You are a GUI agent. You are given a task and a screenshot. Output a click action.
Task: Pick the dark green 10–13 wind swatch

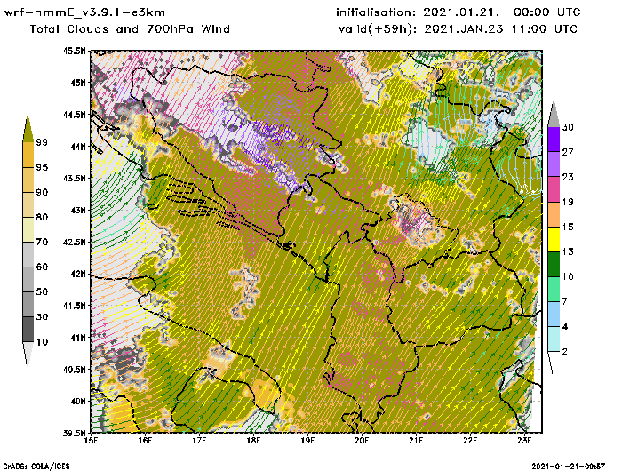pos(554,264)
